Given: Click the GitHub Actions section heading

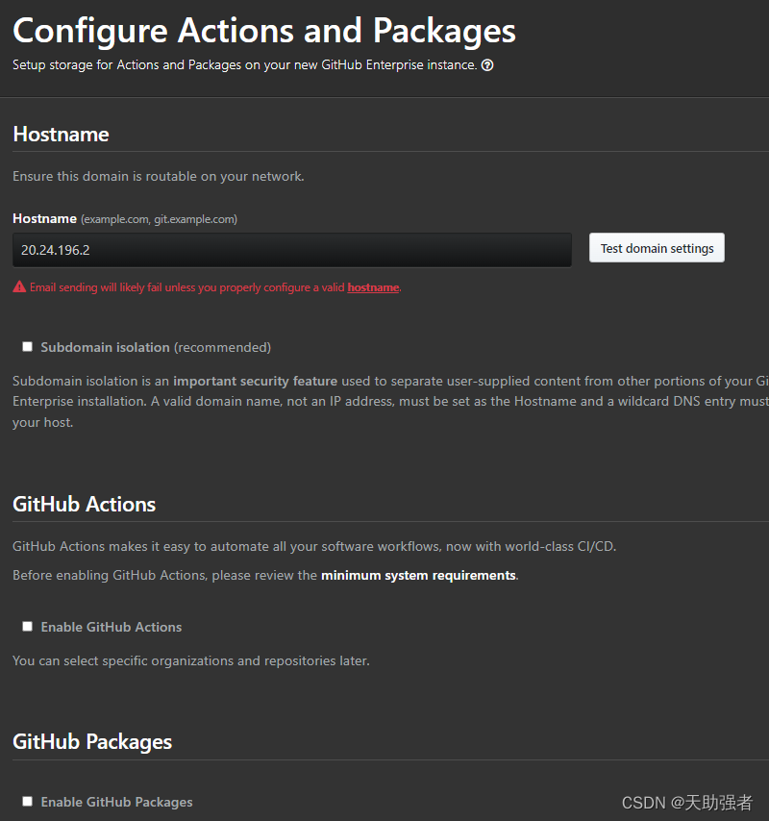Looking at the screenshot, I should [x=84, y=505].
